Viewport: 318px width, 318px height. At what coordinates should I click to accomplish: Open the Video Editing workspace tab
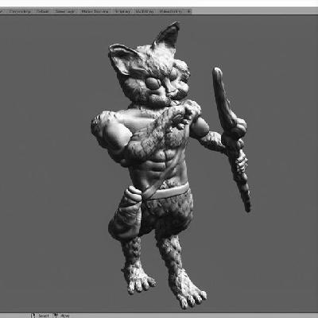pyautogui.click(x=170, y=11)
